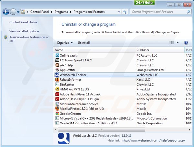
Task: Click Xacti, LLC publisher cell
Action: coord(143,80)
